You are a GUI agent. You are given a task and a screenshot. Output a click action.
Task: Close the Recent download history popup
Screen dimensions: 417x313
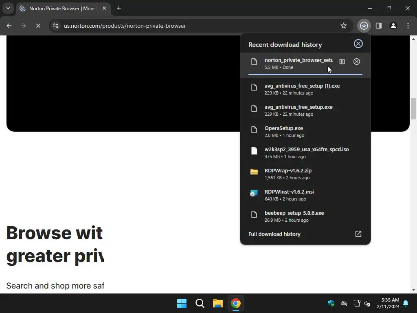click(358, 44)
